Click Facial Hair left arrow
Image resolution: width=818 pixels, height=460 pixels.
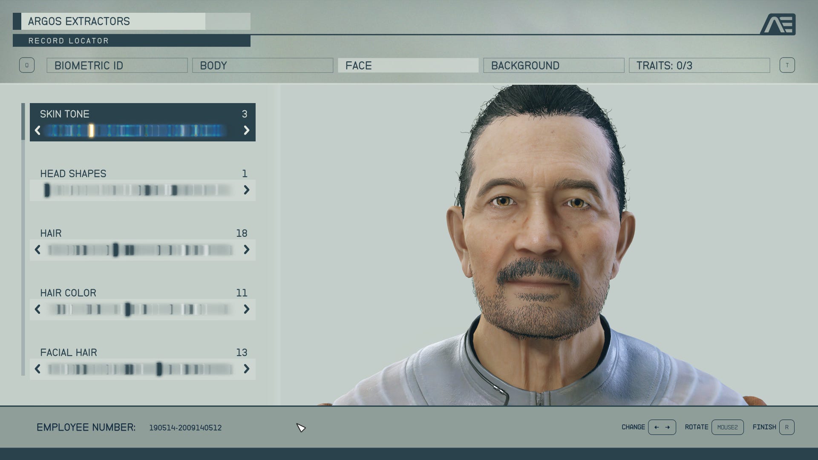37,369
